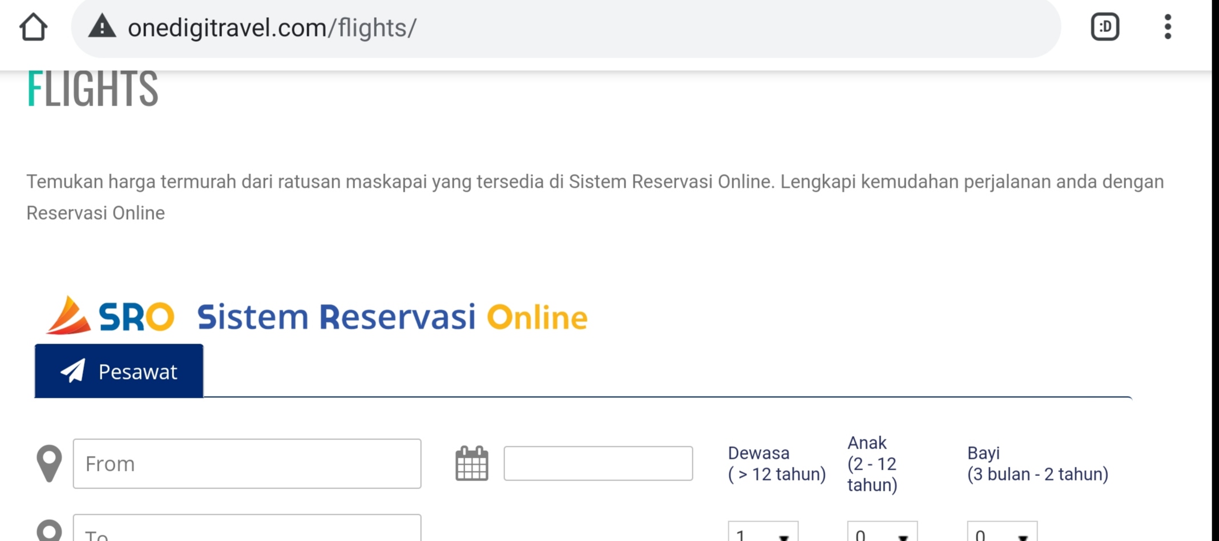Click the Sistem Reservasi Online title

click(392, 317)
